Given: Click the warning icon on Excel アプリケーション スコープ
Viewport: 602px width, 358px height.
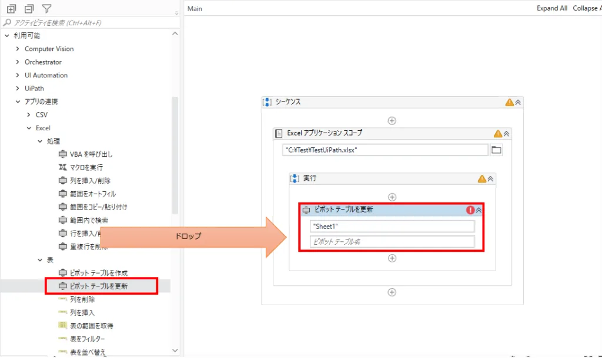Looking at the screenshot, I should coord(498,134).
